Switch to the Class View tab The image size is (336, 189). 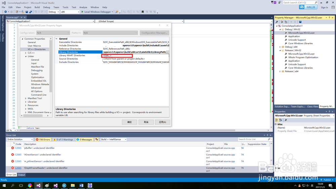[x=312, y=106]
